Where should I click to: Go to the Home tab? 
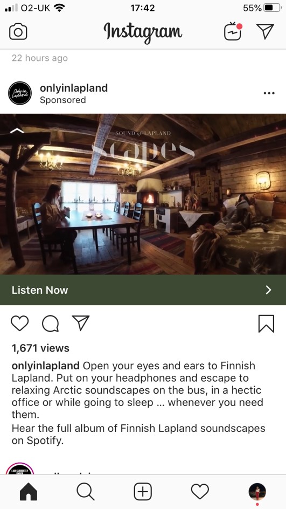click(29, 492)
